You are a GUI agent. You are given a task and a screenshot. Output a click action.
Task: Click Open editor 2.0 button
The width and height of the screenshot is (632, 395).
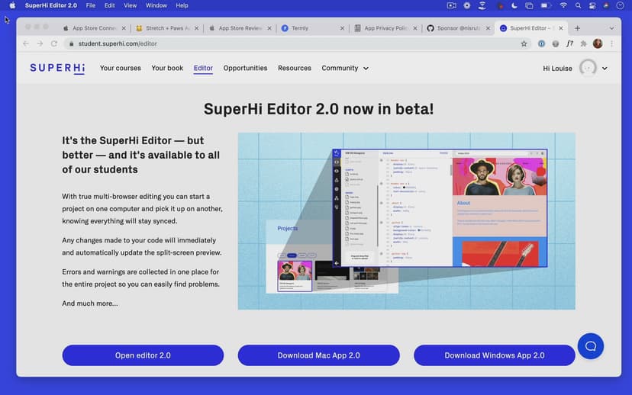pyautogui.click(x=143, y=355)
